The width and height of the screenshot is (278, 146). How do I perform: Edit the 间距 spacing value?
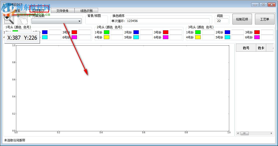222,21
